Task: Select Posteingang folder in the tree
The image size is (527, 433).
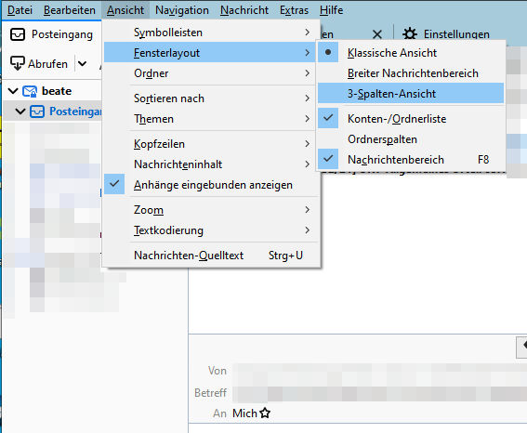Action: coord(75,112)
